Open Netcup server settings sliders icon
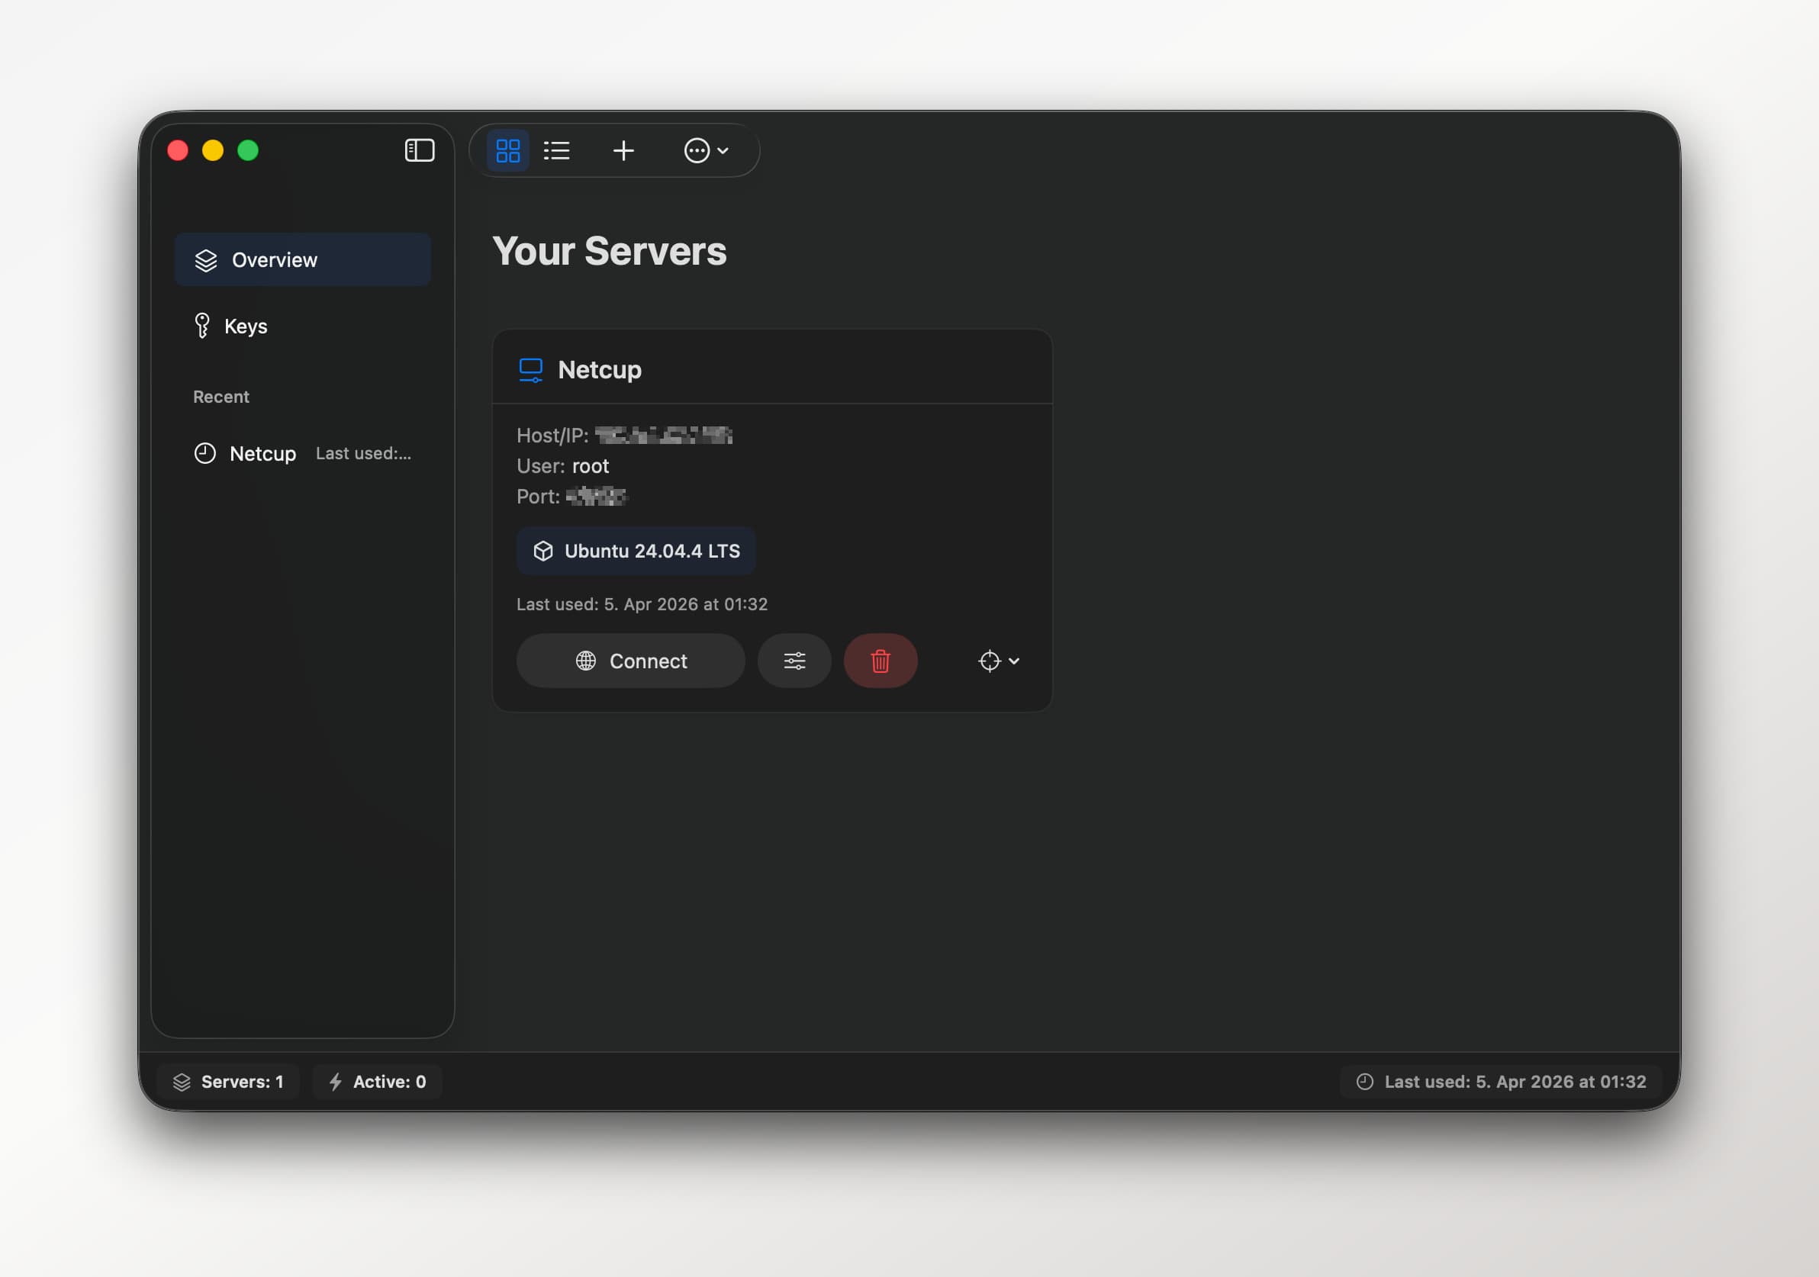 coord(794,661)
